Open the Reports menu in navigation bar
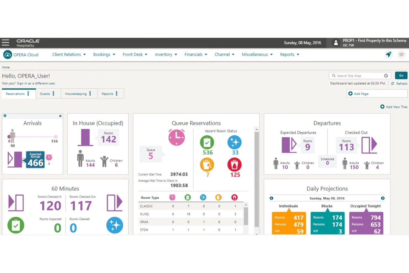 290,54
